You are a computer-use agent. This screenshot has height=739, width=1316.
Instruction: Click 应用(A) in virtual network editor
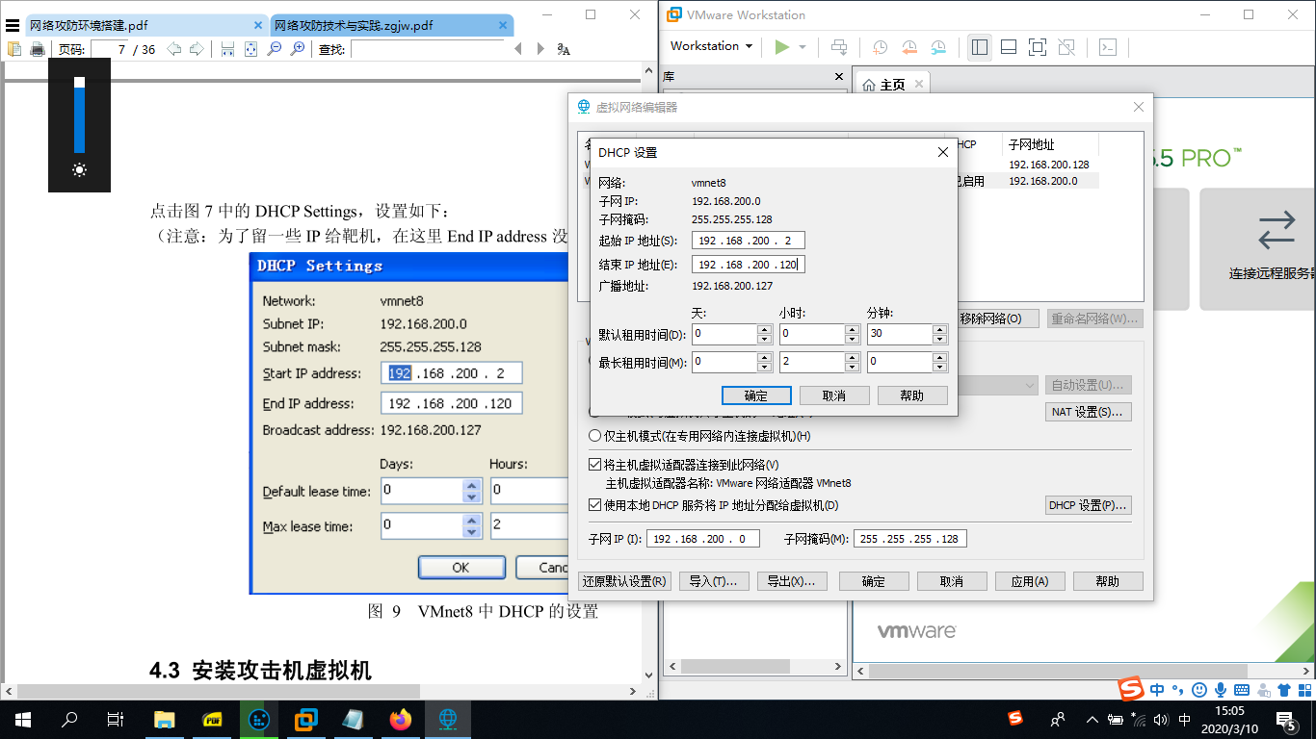point(1030,581)
